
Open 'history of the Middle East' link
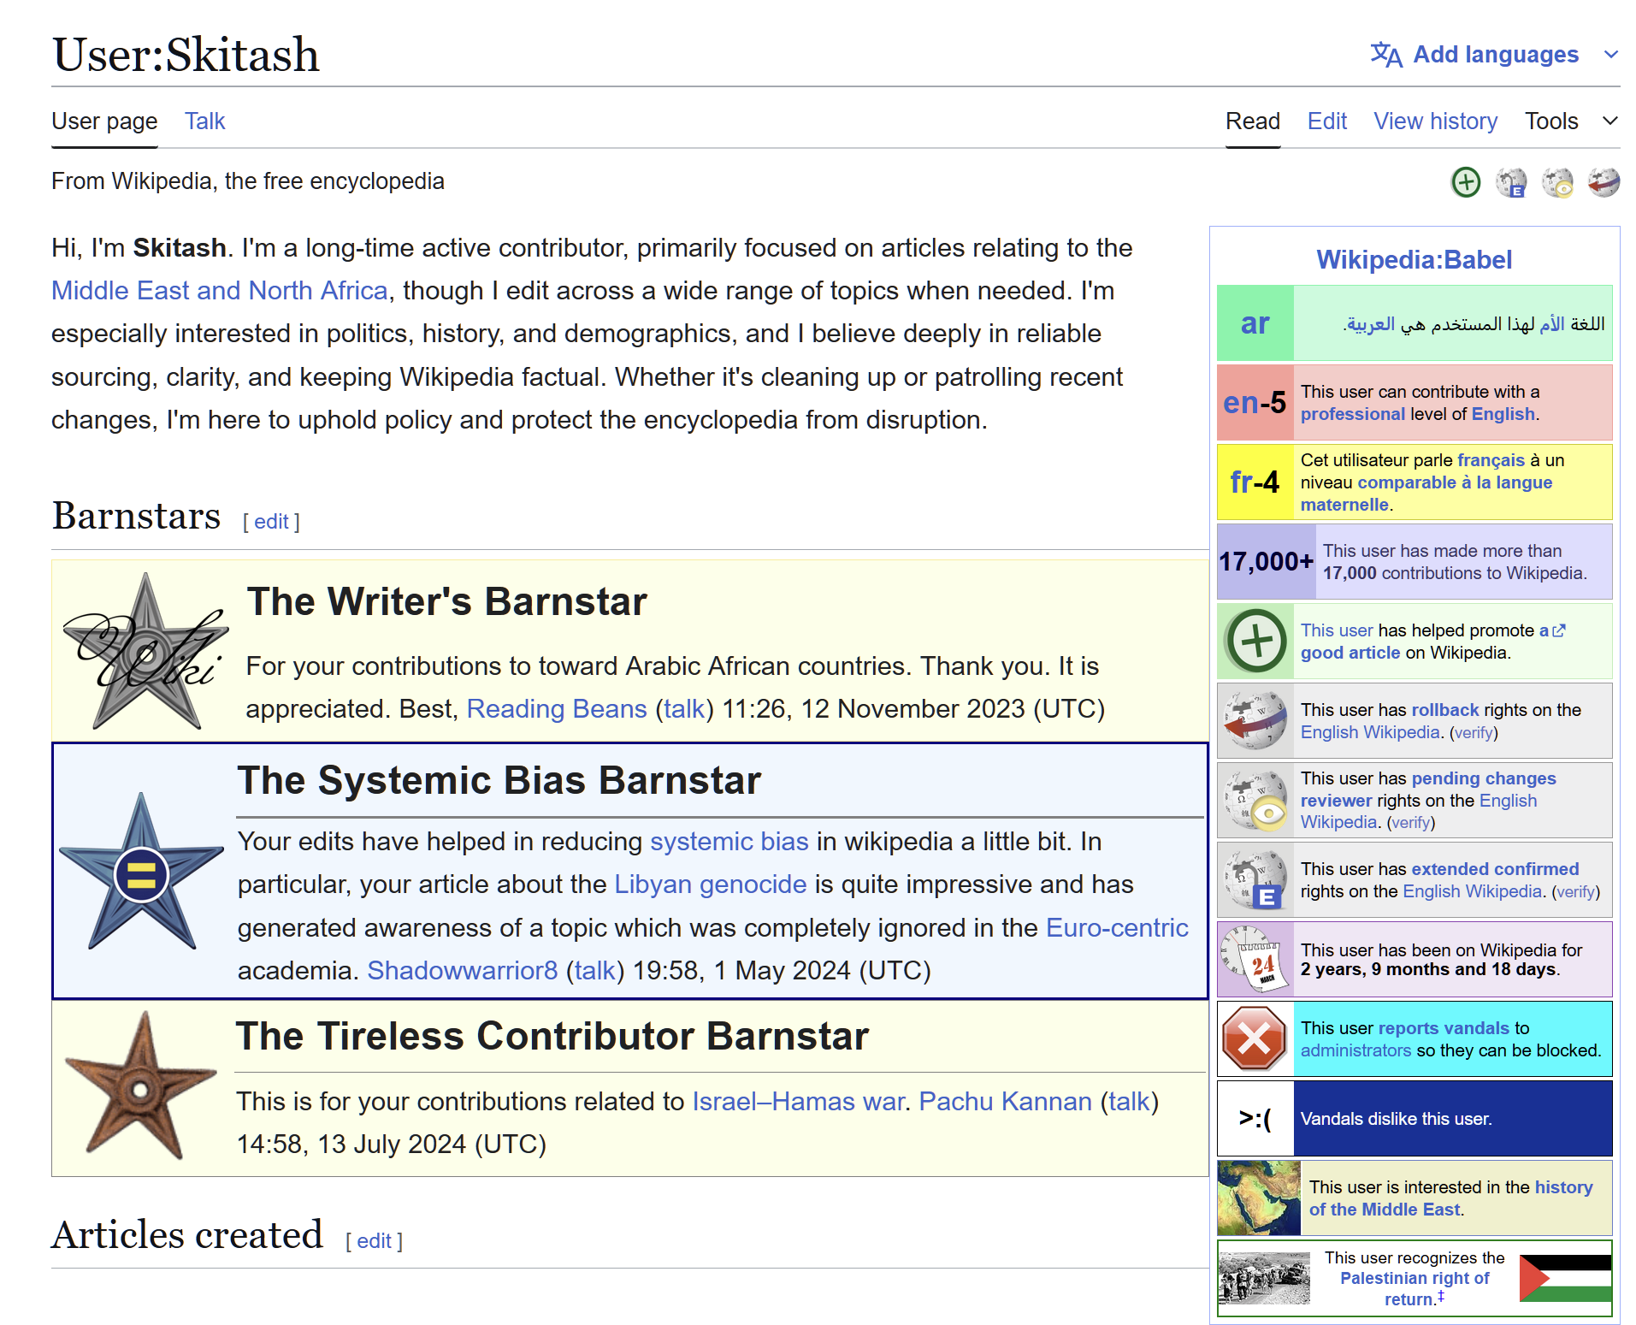click(1451, 1198)
